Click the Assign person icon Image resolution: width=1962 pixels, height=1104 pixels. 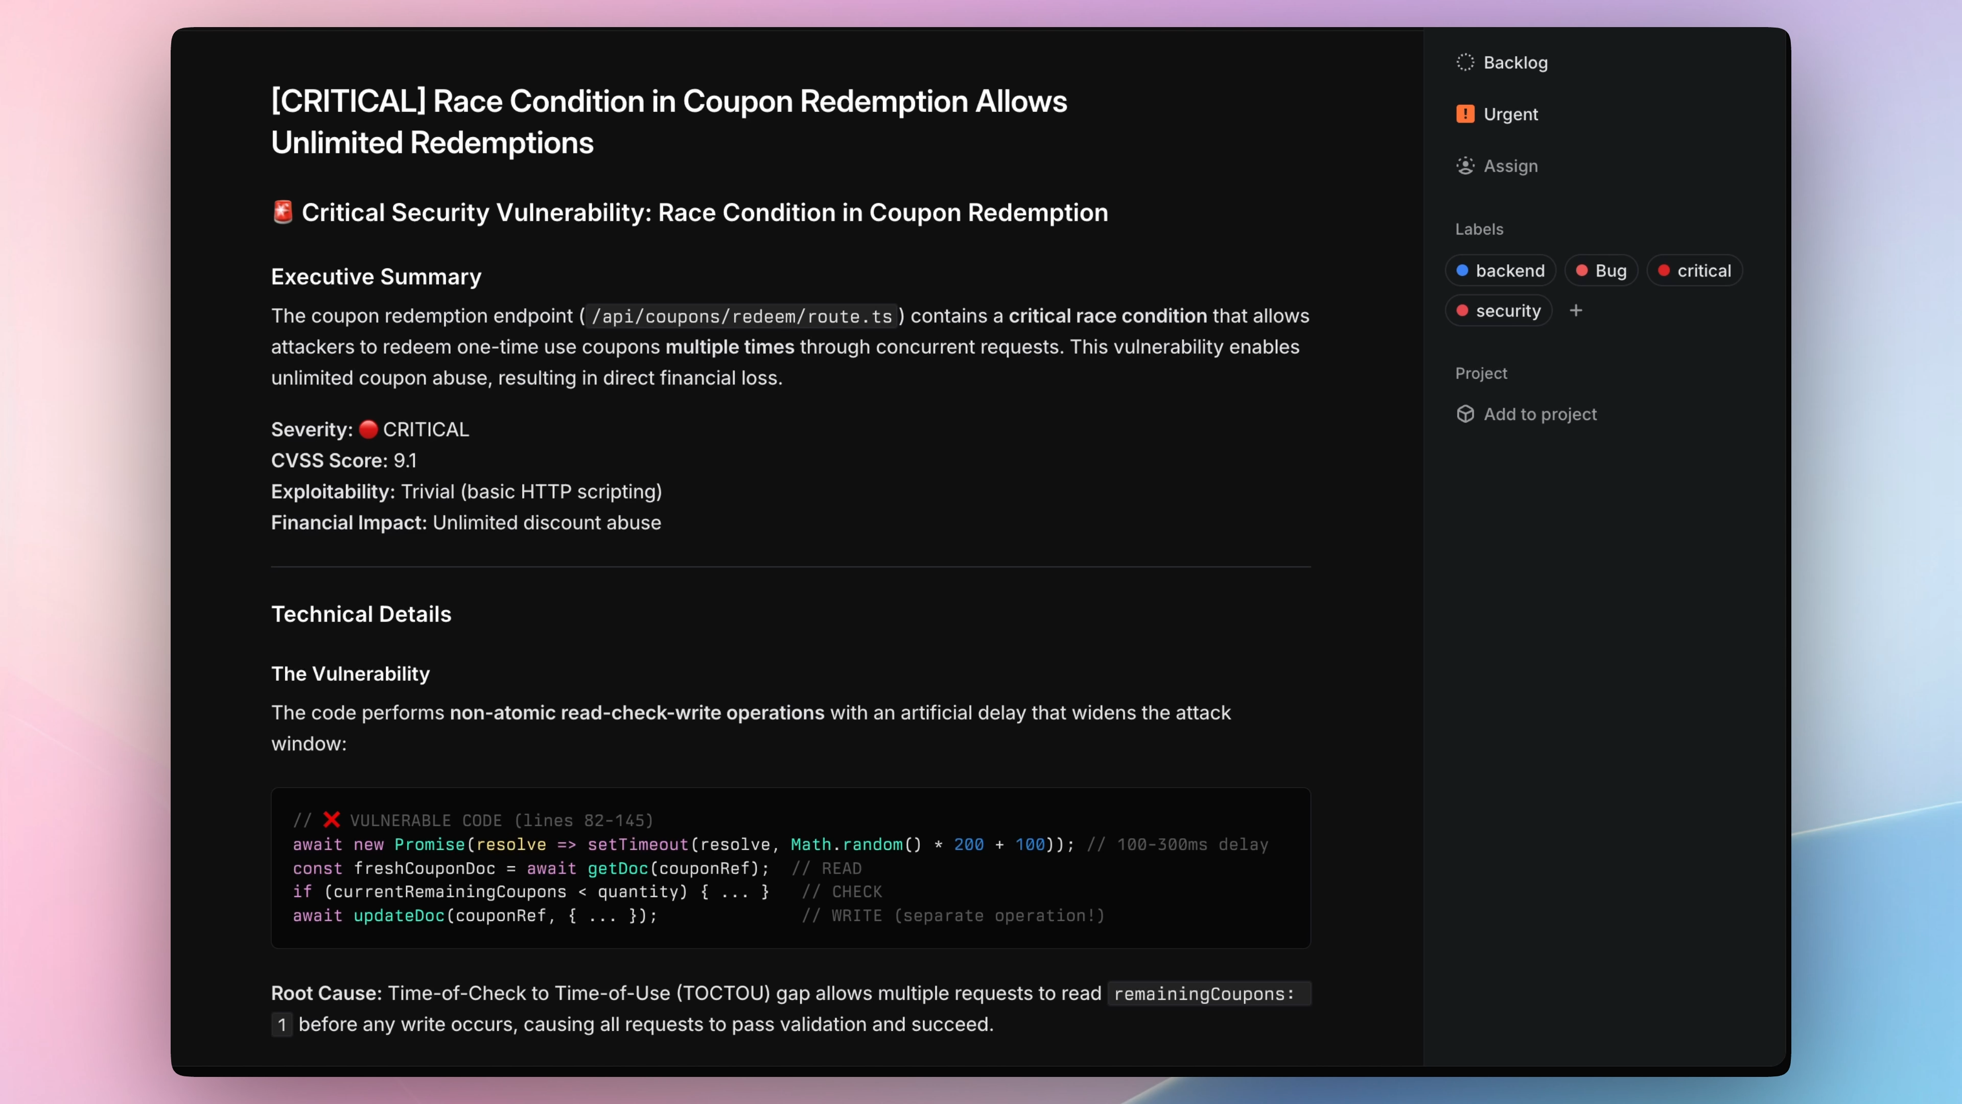[x=1465, y=166]
